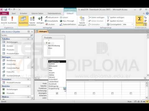Screen dimensions: 149x111
Task: Click the Löschen delete query icon
Action: click(50, 24)
